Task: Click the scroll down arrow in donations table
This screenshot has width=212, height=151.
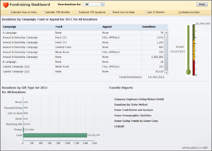Action: point(166,72)
